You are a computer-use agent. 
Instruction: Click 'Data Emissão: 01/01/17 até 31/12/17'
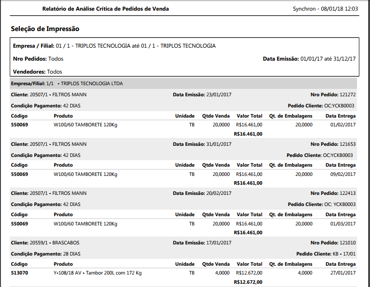[x=309, y=59]
